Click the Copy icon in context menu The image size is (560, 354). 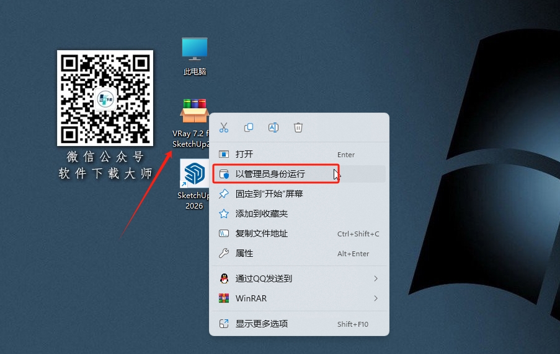click(249, 127)
